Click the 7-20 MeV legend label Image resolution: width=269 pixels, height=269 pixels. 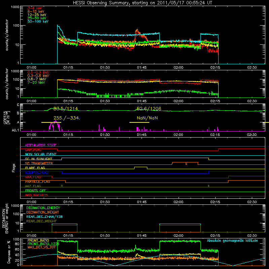click(x=36, y=82)
